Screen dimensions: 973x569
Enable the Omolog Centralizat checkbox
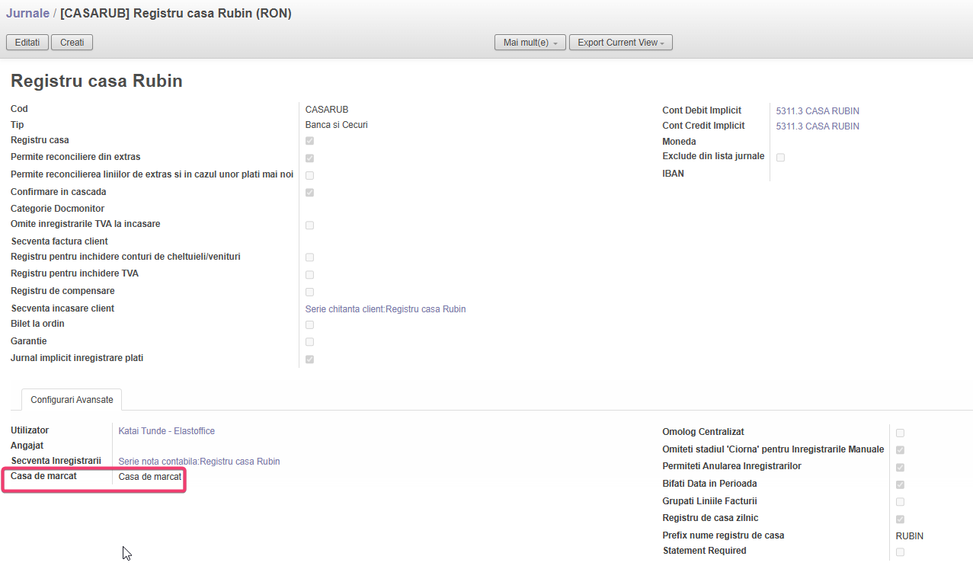[900, 433]
